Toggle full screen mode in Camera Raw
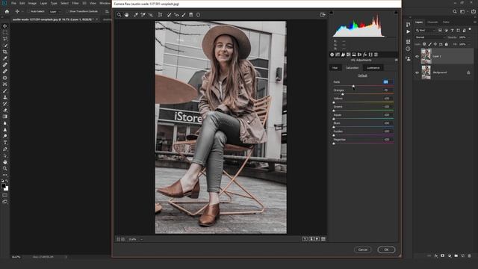 click(x=323, y=15)
